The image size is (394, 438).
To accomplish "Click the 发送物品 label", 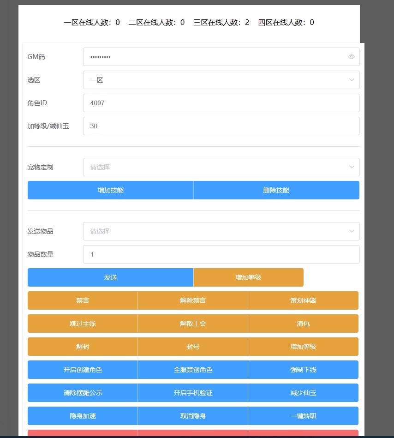I will point(40,231).
